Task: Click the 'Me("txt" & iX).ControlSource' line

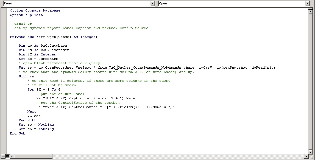Action: [x=105, y=107]
